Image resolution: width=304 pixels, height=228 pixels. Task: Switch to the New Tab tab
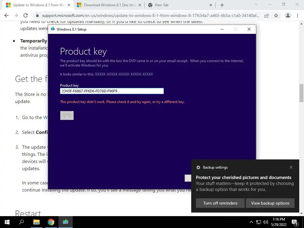pos(179,5)
